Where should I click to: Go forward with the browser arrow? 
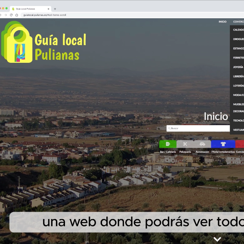pyautogui.click(x=6, y=15)
